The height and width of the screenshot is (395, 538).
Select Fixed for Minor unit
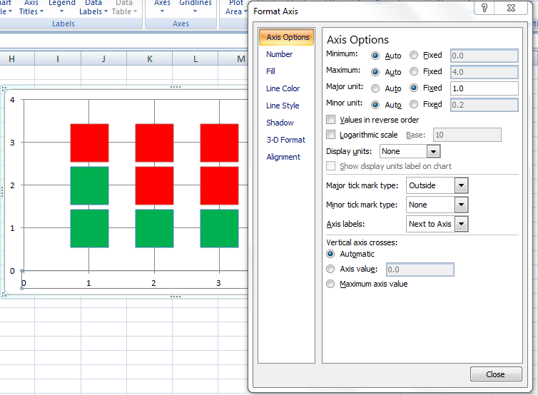(414, 104)
